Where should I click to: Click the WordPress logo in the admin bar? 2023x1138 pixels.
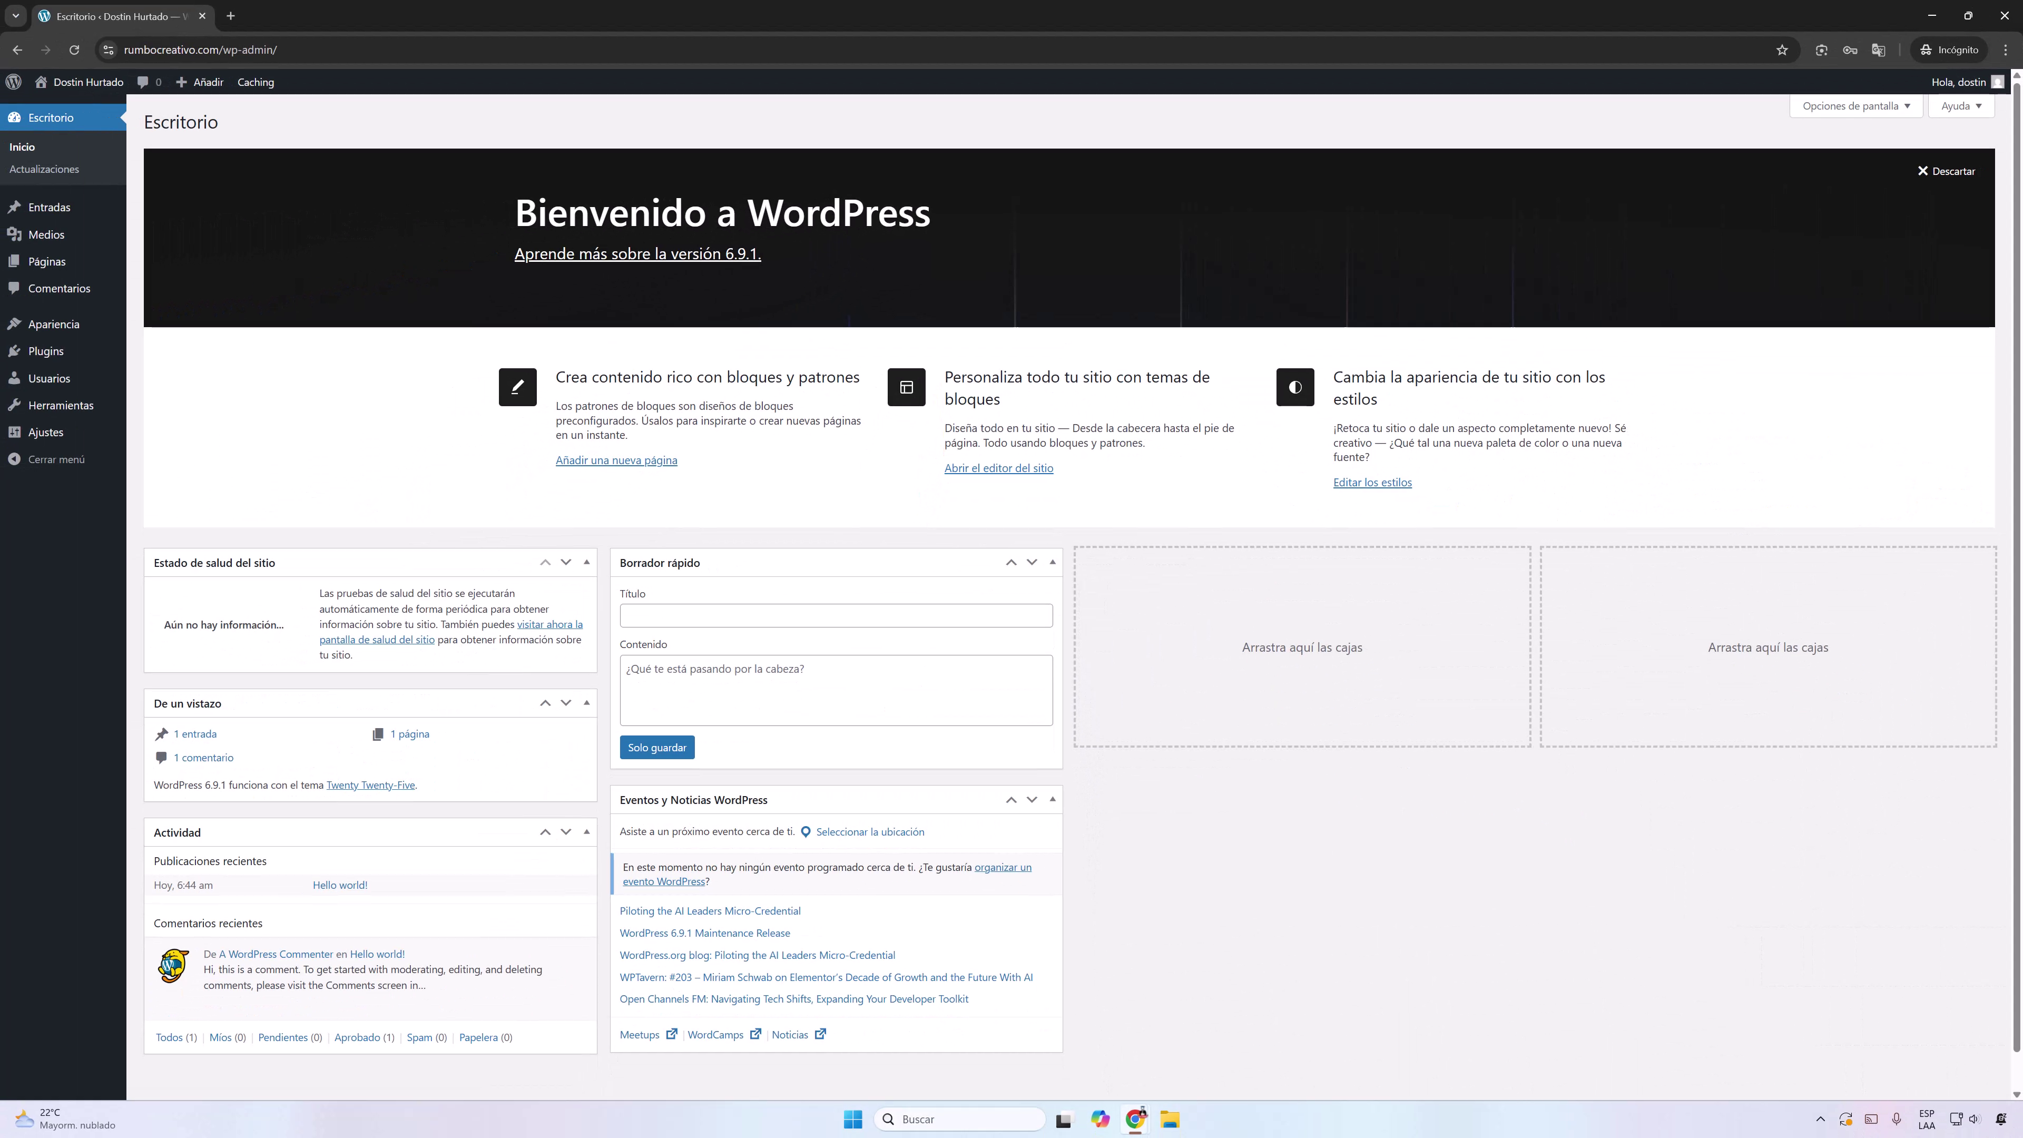13,82
